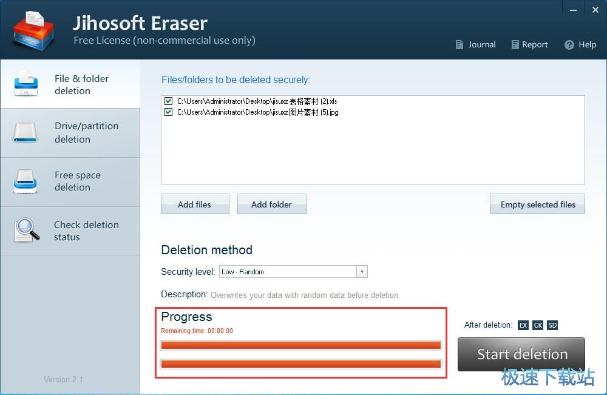Click the Help question mark icon
Screen dimensions: 607x395
(x=569, y=45)
